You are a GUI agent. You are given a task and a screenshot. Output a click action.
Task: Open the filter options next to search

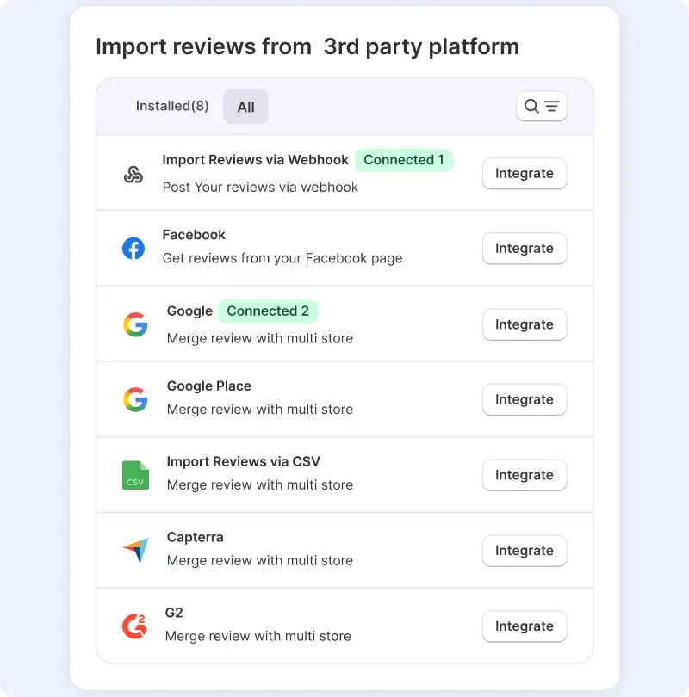point(549,105)
